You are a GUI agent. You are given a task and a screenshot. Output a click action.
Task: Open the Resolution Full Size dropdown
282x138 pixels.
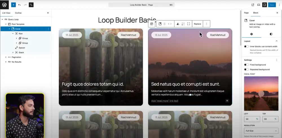(x=261, y=131)
